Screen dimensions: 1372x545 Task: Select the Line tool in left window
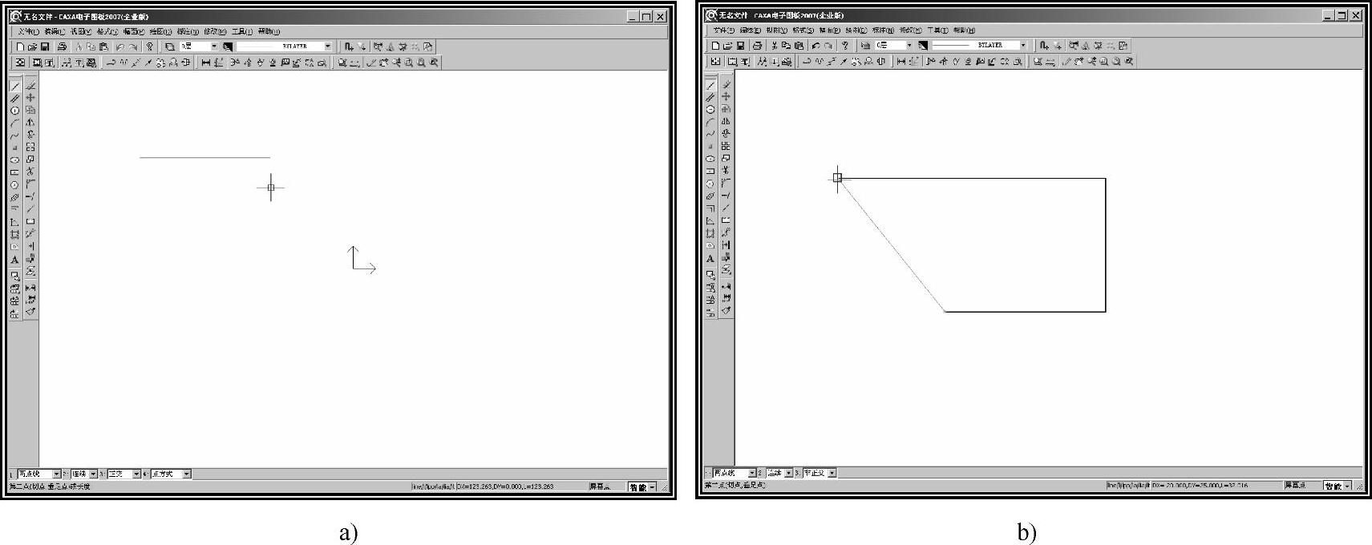point(14,87)
